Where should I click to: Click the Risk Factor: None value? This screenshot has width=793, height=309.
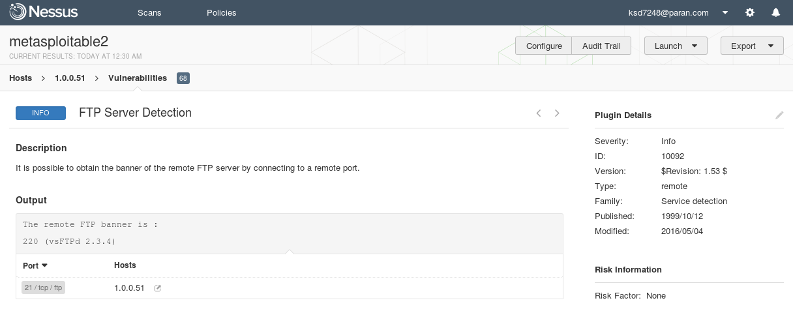click(x=656, y=295)
